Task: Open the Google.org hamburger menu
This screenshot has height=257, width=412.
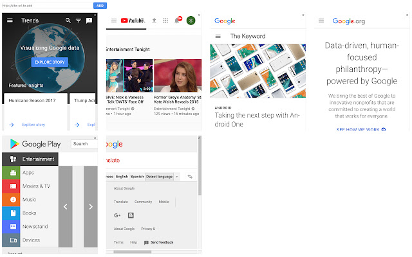Action: [321, 21]
